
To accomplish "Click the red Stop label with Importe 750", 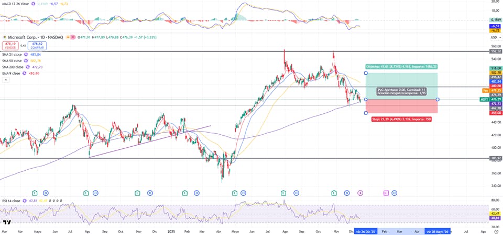I will click(401, 119).
